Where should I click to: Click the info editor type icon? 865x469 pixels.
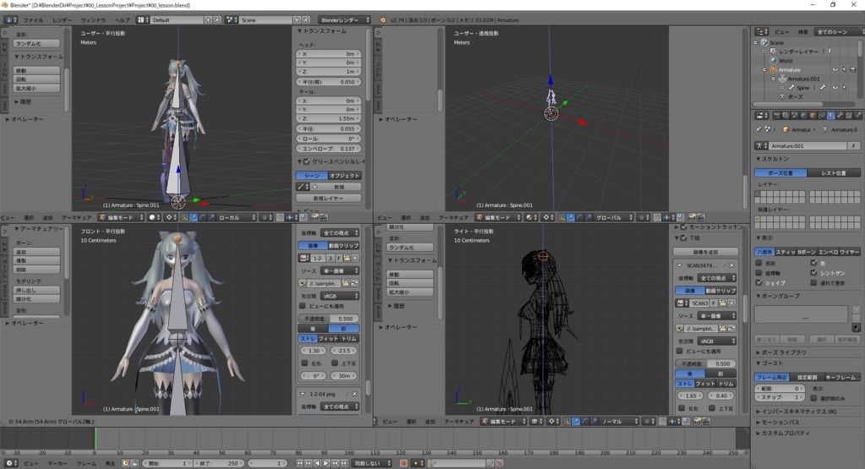(x=10, y=20)
